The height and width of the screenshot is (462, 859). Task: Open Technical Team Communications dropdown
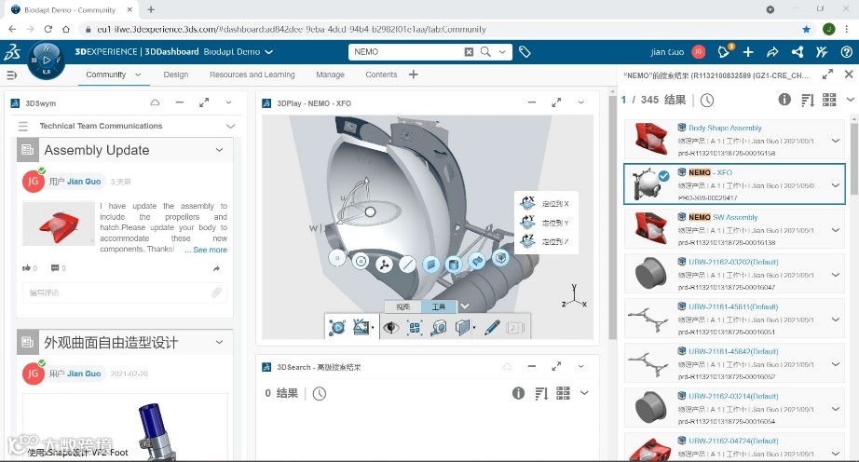tap(231, 126)
